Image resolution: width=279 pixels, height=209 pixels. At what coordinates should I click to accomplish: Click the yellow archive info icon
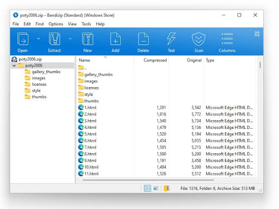167,188
